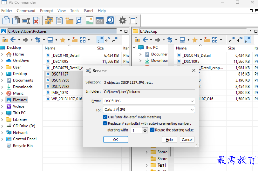
Task: Sort by Size column in left panel
Action: point(100,48)
